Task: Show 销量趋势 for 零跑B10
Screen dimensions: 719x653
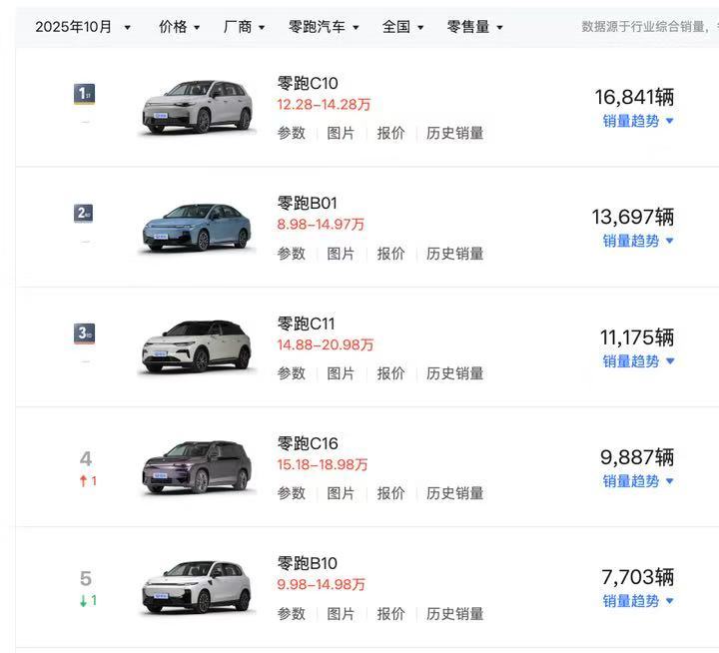Action: pyautogui.click(x=638, y=601)
